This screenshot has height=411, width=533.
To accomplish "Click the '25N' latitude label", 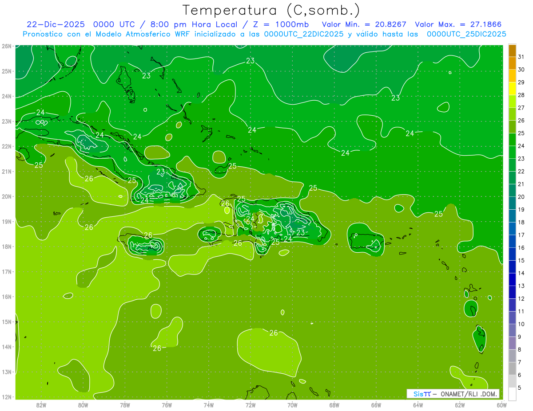I will (7, 71).
